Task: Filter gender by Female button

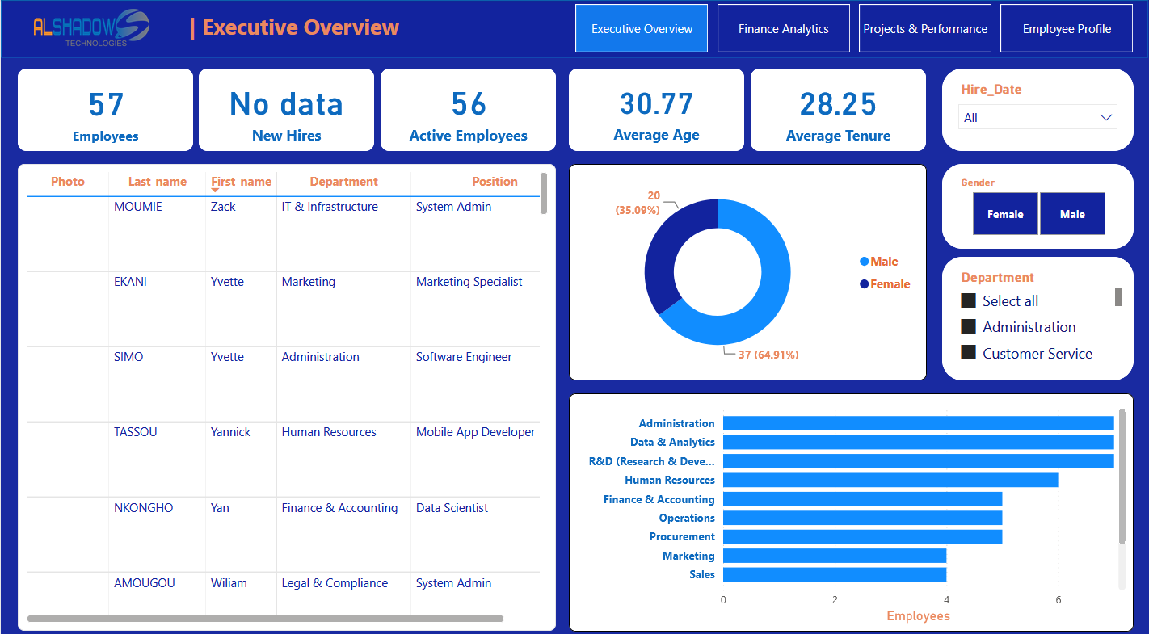Action: point(1005,214)
